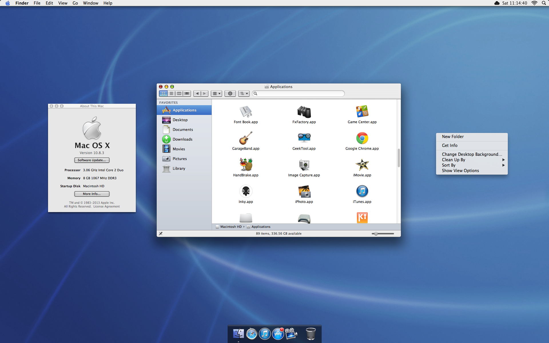The height and width of the screenshot is (343, 549).
Task: Open the Edit menu
Action: tap(49, 3)
